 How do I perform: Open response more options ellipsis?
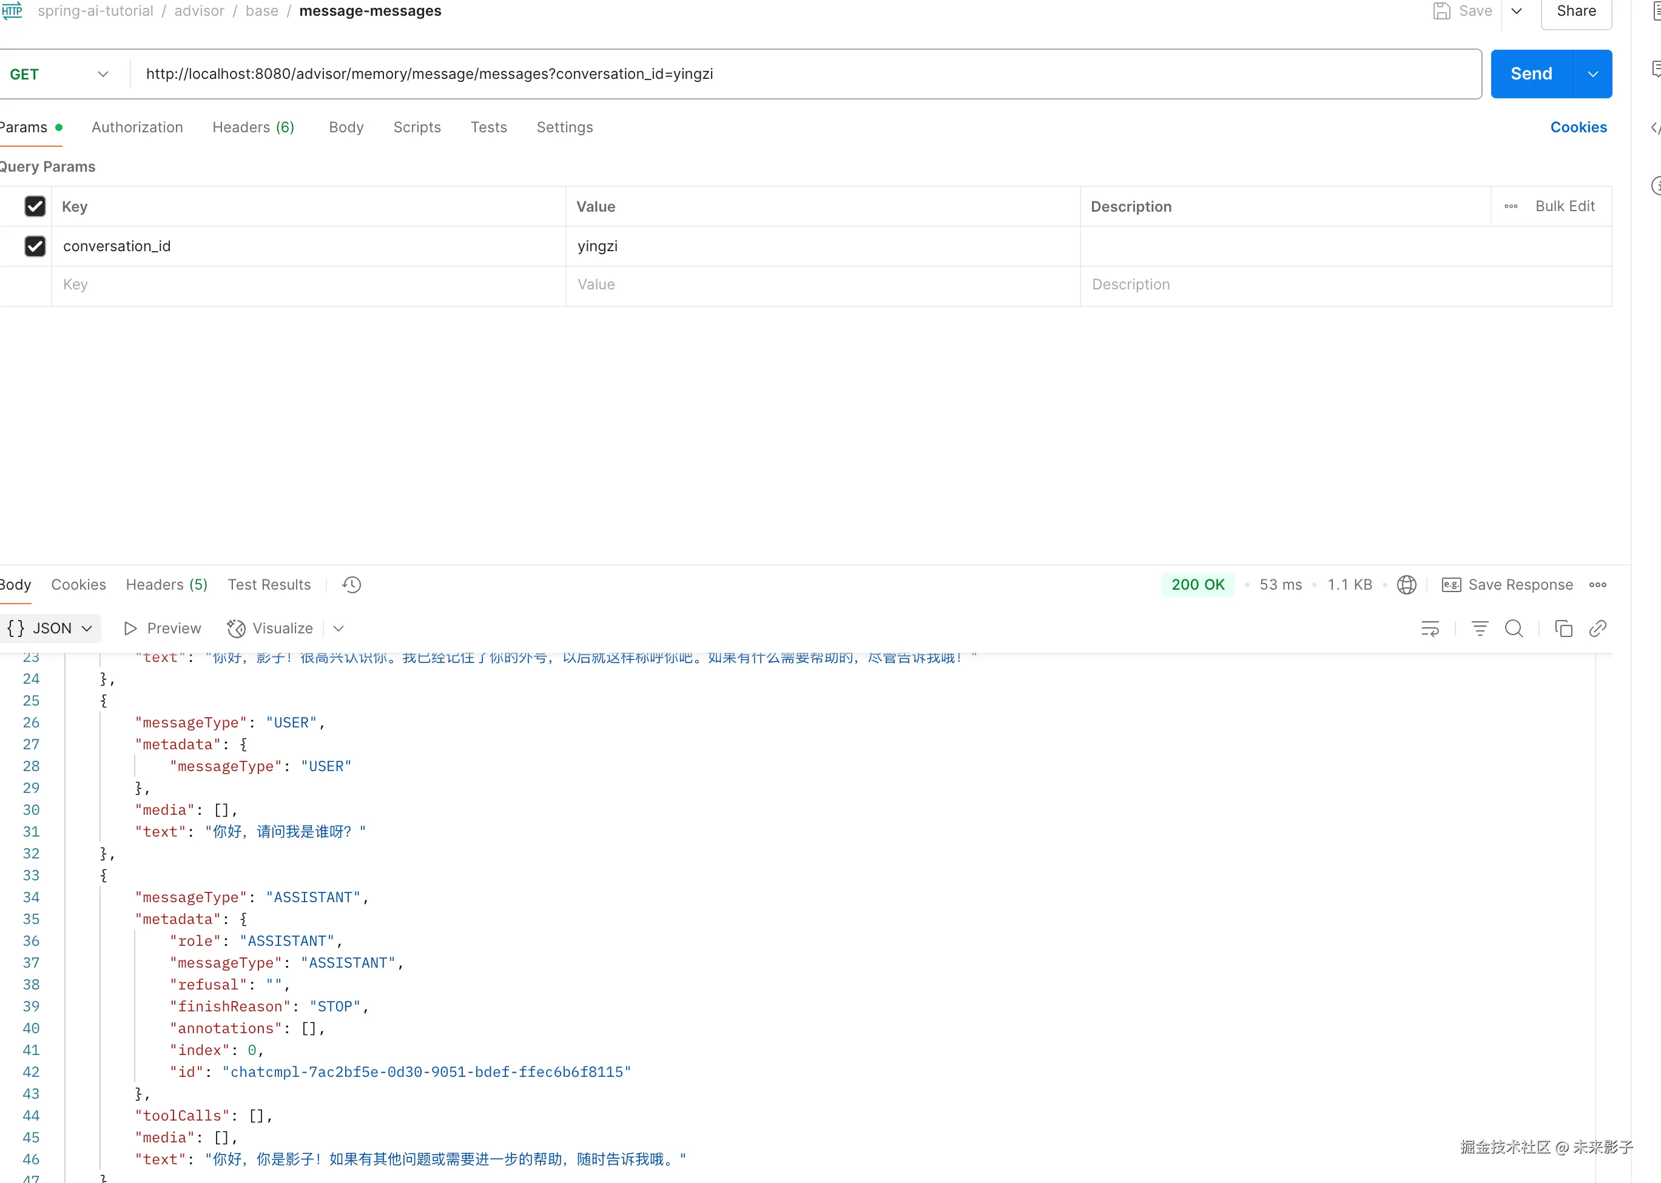click(x=1598, y=585)
